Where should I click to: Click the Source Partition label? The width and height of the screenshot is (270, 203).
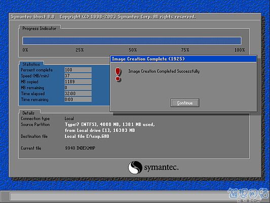(x=35, y=124)
